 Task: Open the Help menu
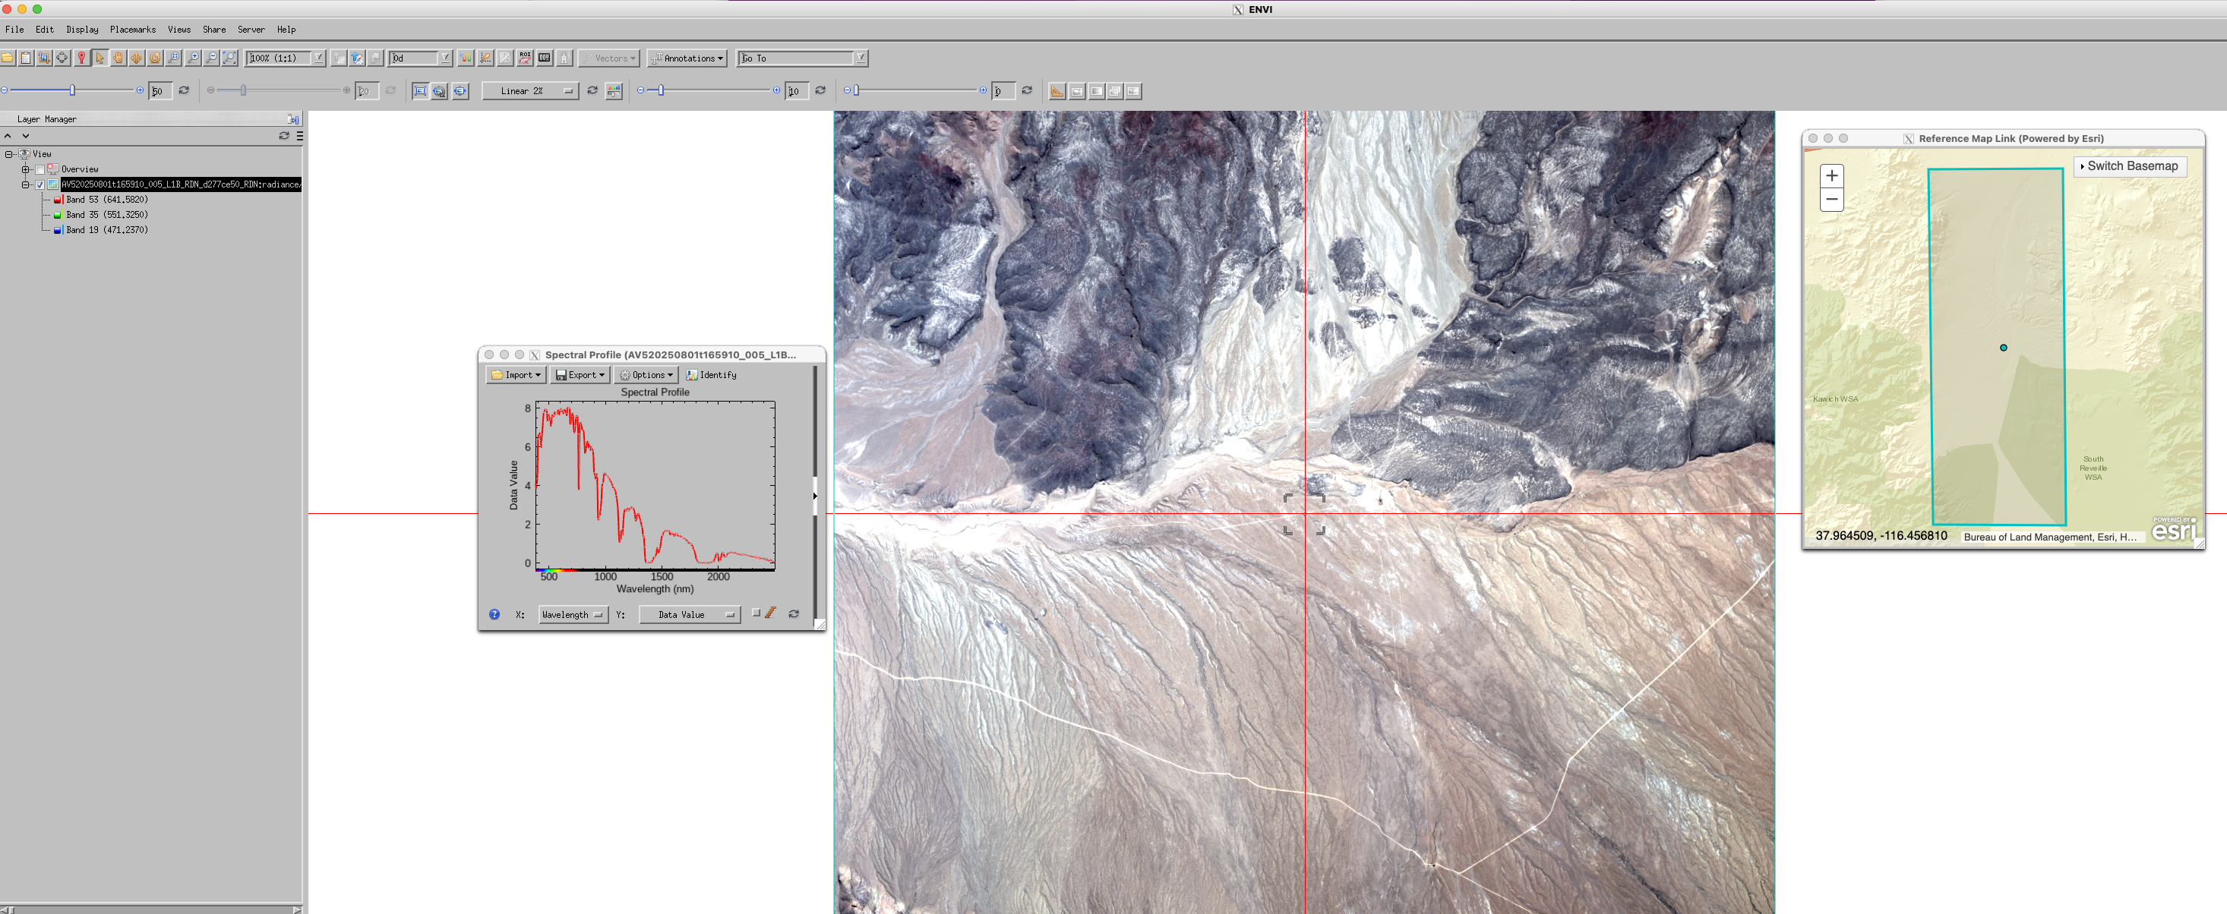(286, 30)
